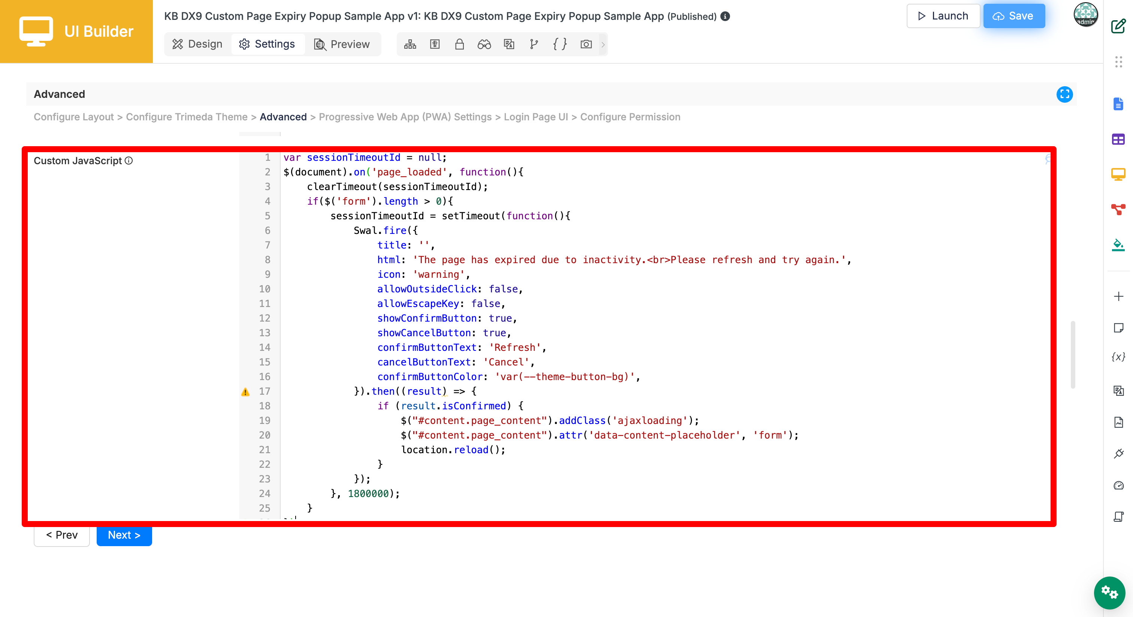Viewport: 1133px width, 617px height.
Task: Select the Advanced breadcrumb step
Action: tap(283, 117)
